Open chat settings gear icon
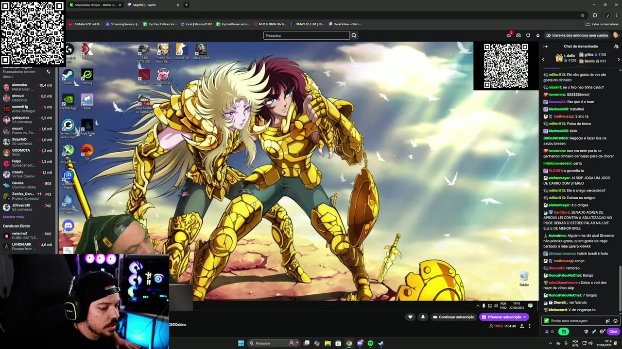The height and width of the screenshot is (349, 622). click(x=602, y=332)
